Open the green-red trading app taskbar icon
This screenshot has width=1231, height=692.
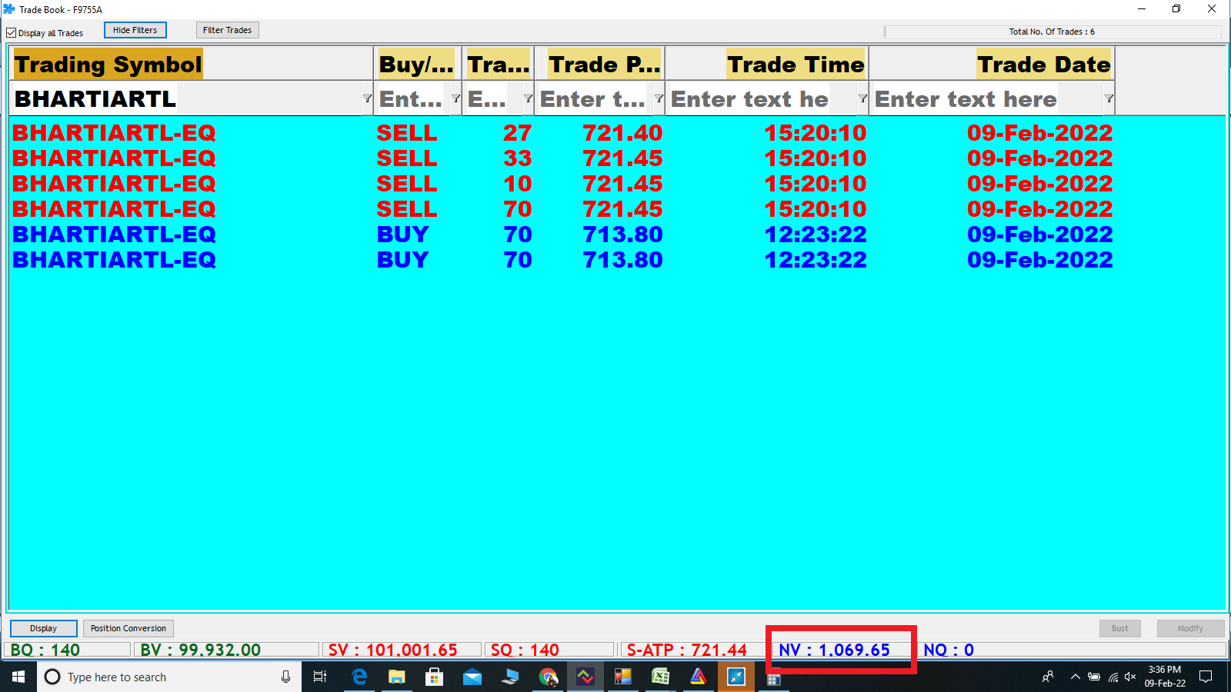coord(585,677)
